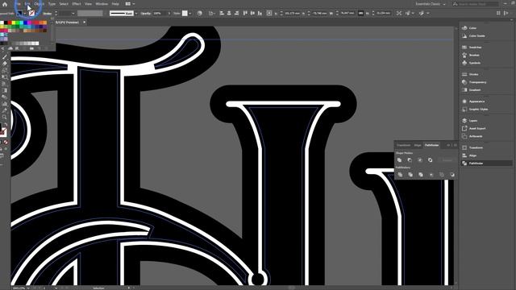Click the Unite shape mode icon
516x290 pixels.
click(399, 160)
